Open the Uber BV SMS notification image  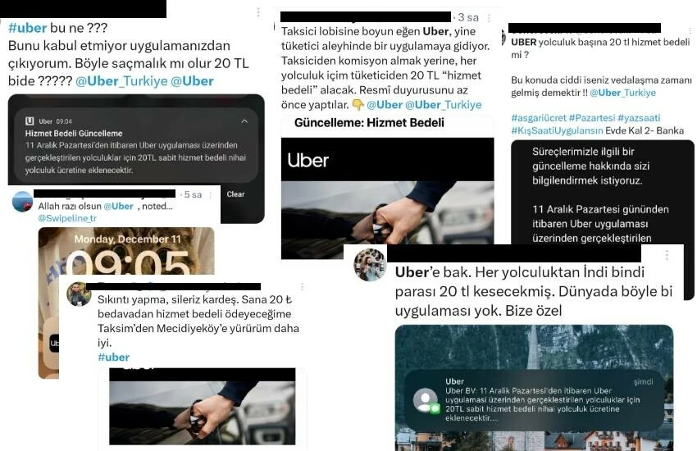[534, 388]
